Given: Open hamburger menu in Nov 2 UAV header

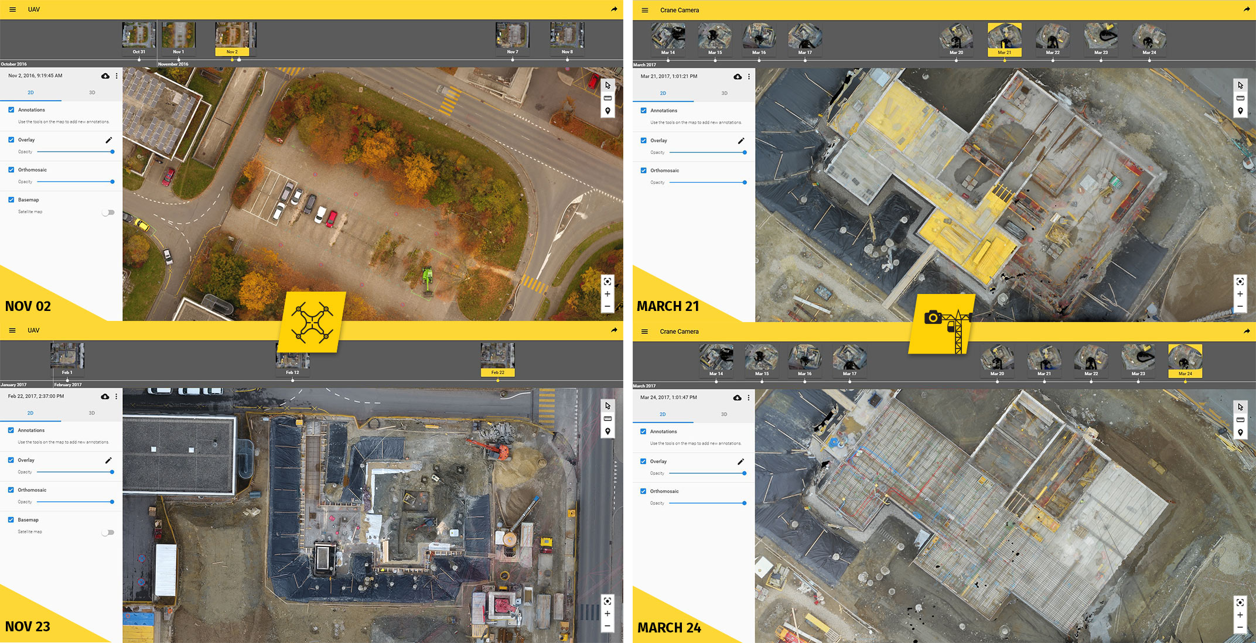Looking at the screenshot, I should tap(12, 9).
